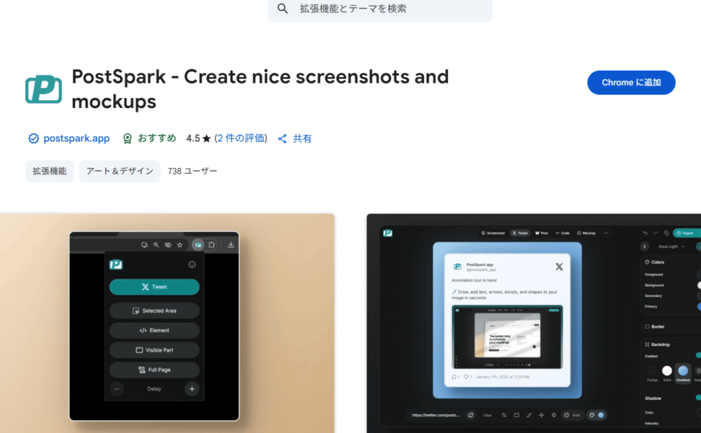This screenshot has height=433, width=701.
Task: Switch to the Mockup tab
Action: (588, 232)
